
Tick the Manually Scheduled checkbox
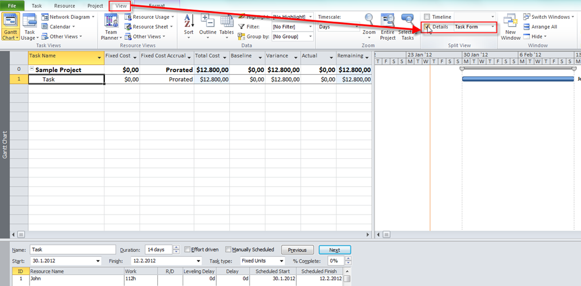click(x=228, y=250)
